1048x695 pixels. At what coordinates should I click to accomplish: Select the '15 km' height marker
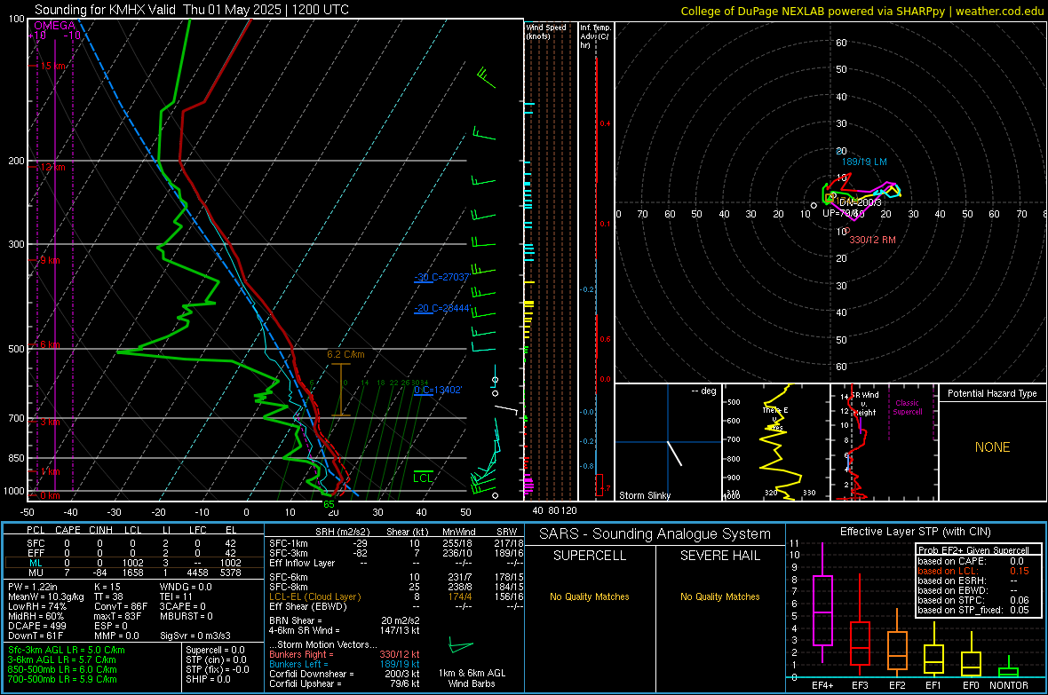[x=53, y=66]
